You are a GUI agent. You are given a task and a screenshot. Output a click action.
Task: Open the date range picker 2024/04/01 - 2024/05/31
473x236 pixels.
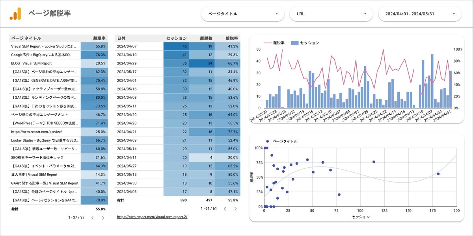[x=420, y=14]
